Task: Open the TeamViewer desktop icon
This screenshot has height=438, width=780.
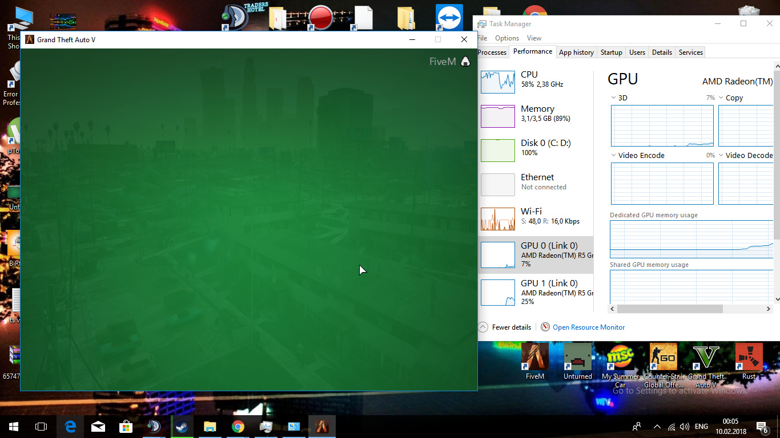Action: (x=449, y=18)
